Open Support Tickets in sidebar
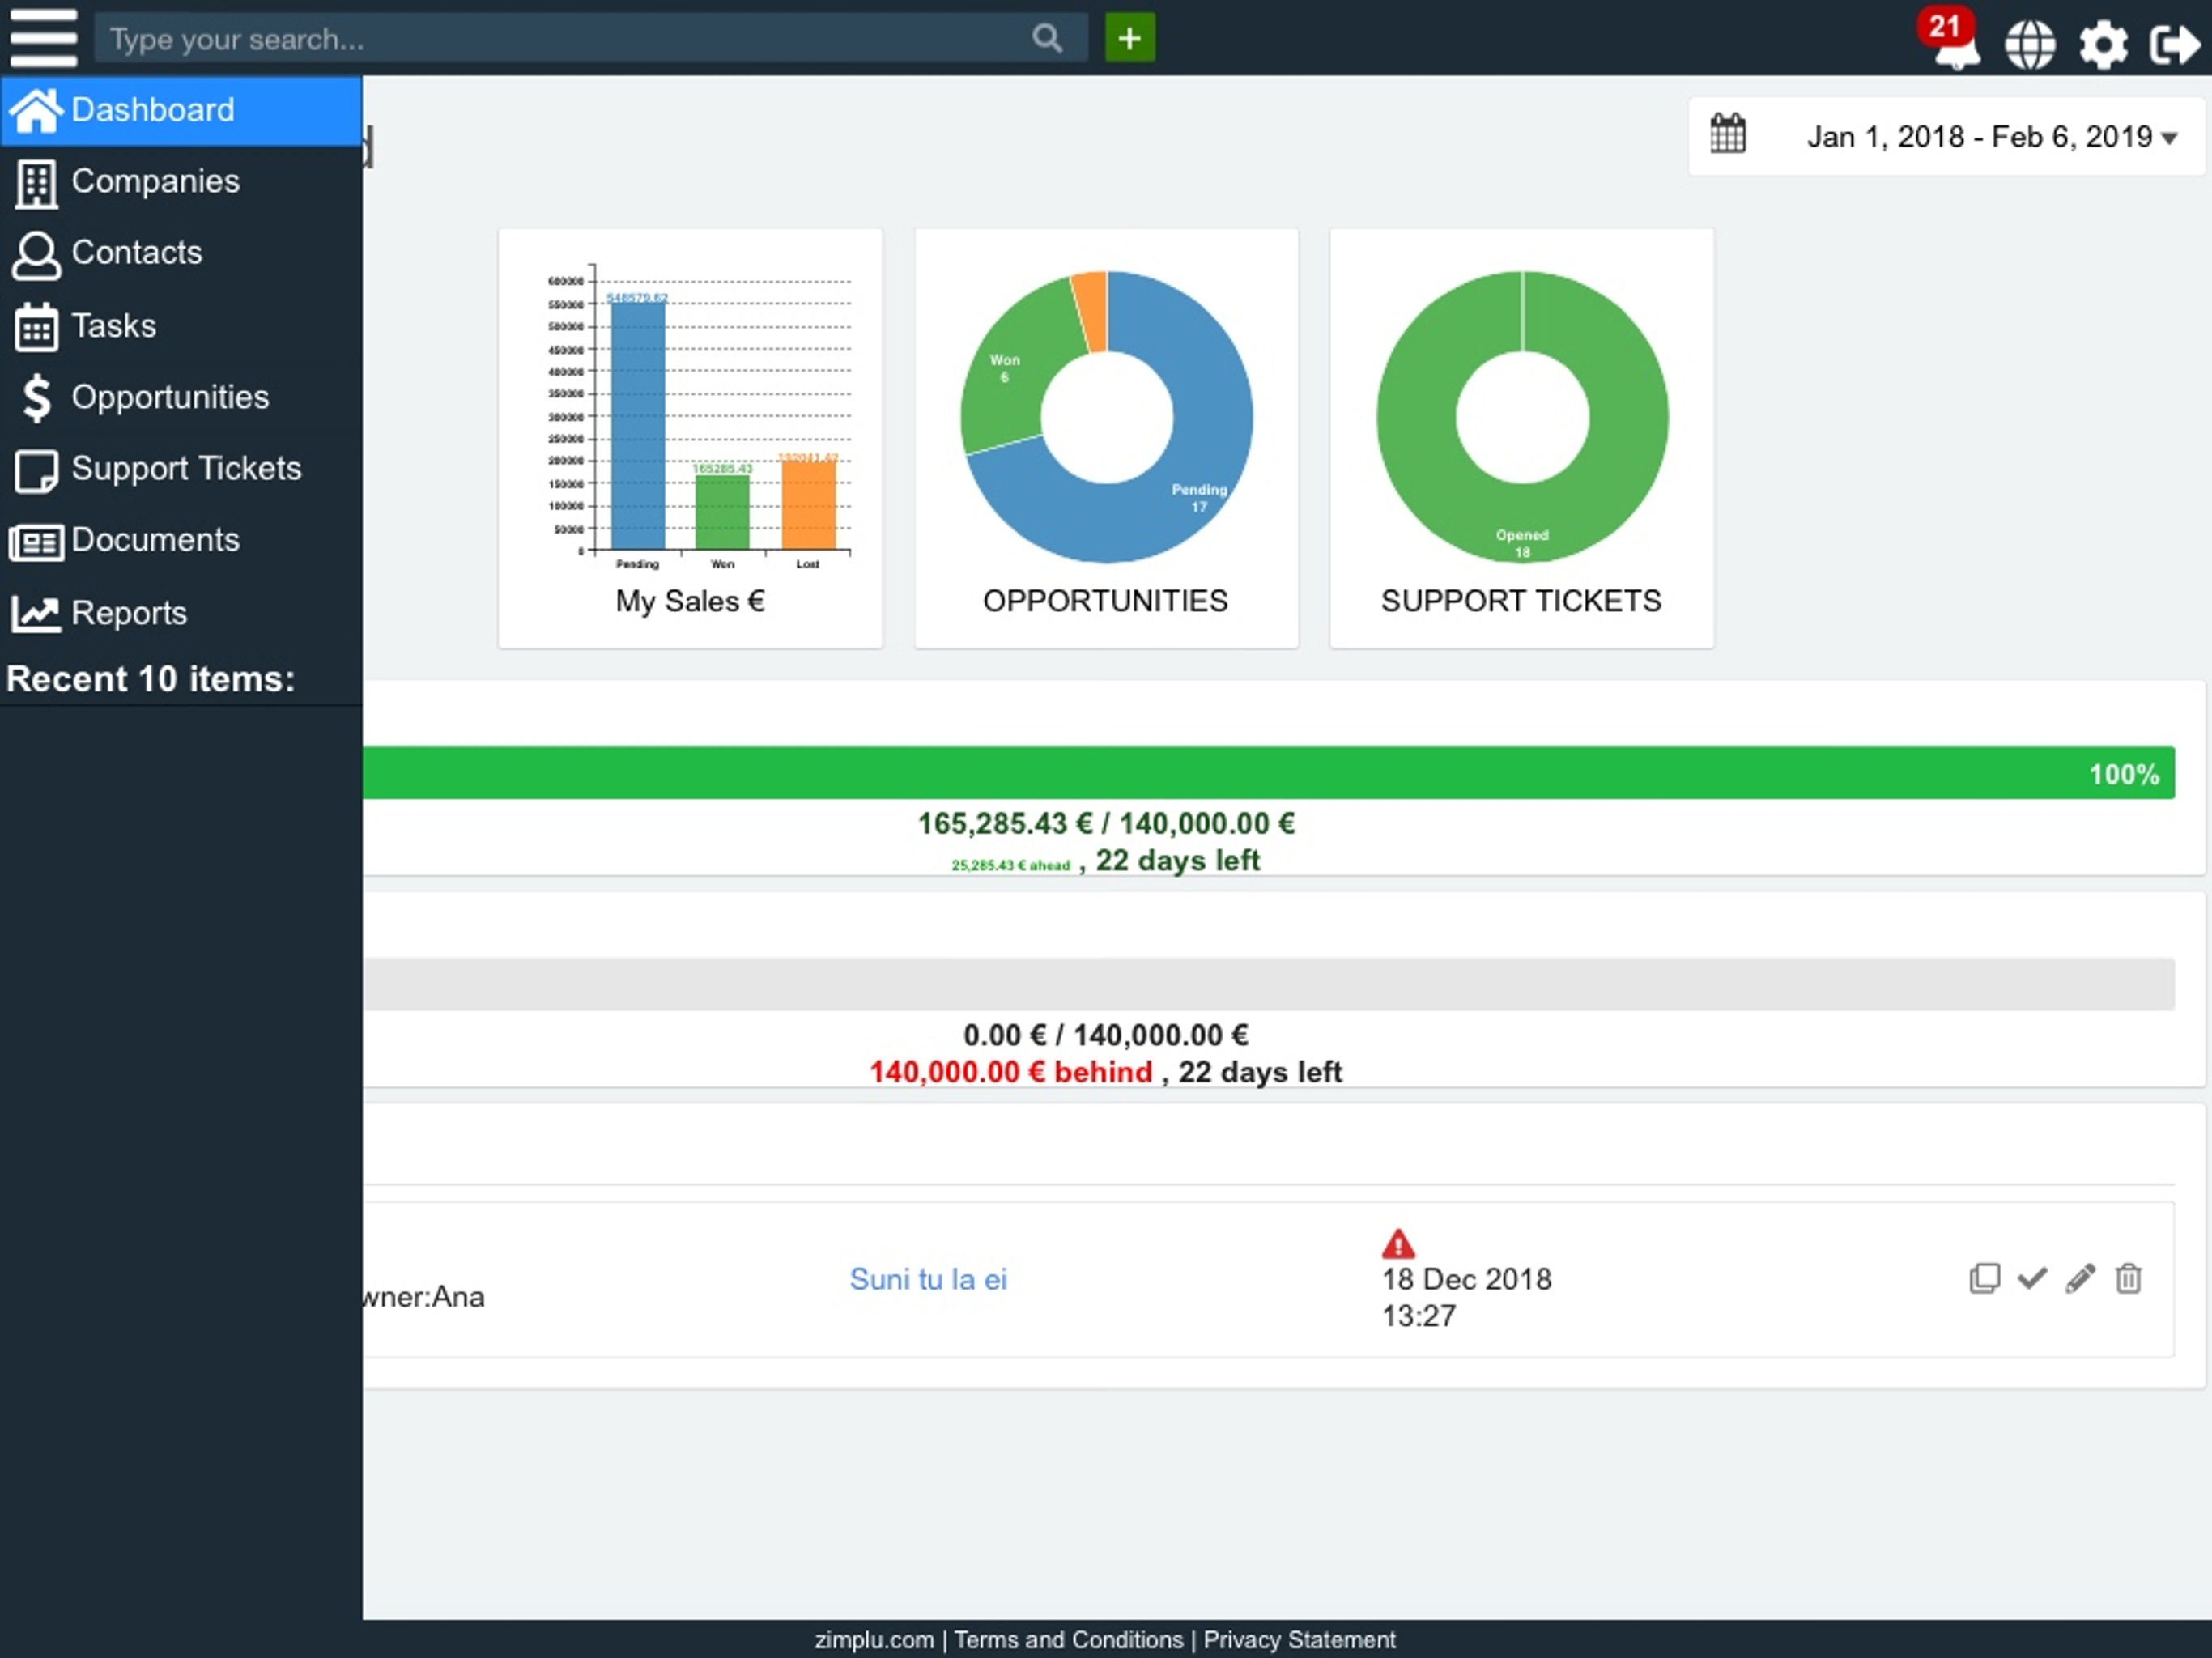This screenshot has height=1658, width=2212. tap(181, 469)
